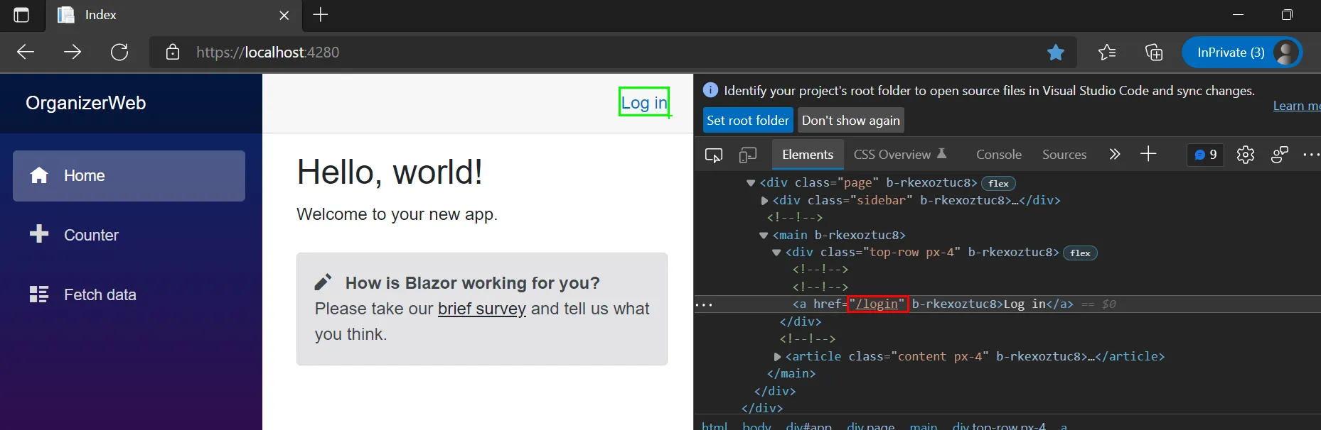Screen dimensions: 1321x430
Task: Toggle device emulation in DevTools
Action: coord(747,155)
